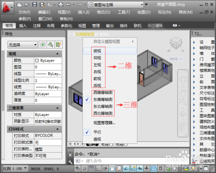Click the Open file folder icon
The image size is (216, 173).
(x=27, y=5)
